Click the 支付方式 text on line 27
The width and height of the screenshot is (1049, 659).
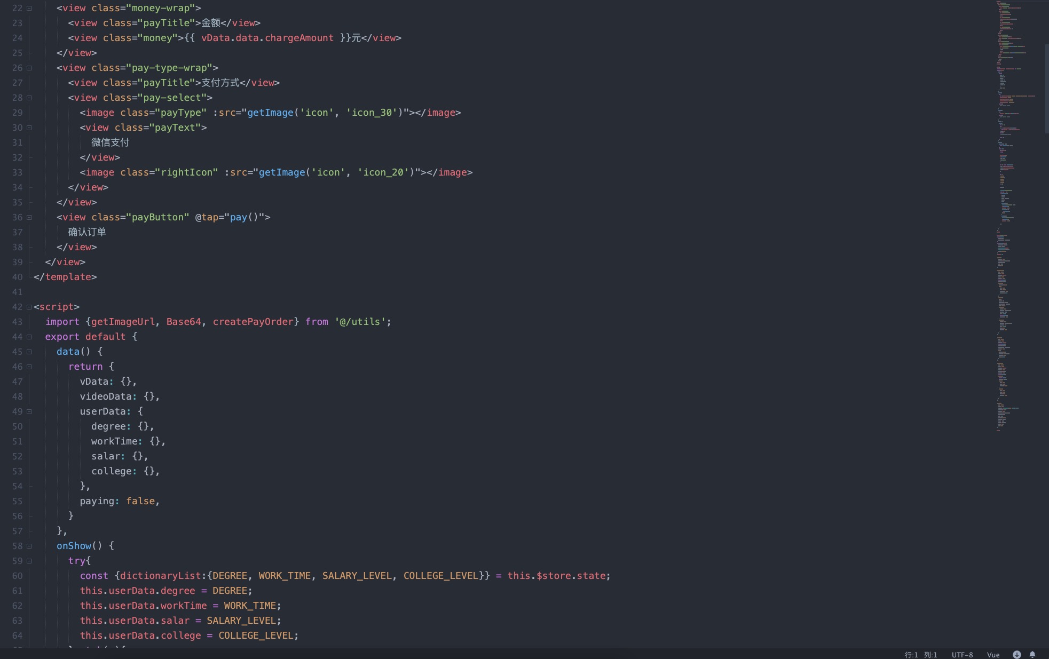click(220, 83)
